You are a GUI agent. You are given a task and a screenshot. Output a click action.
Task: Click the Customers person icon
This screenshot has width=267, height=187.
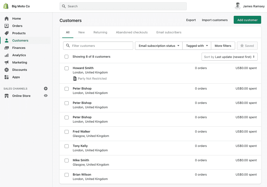pos(6,40)
